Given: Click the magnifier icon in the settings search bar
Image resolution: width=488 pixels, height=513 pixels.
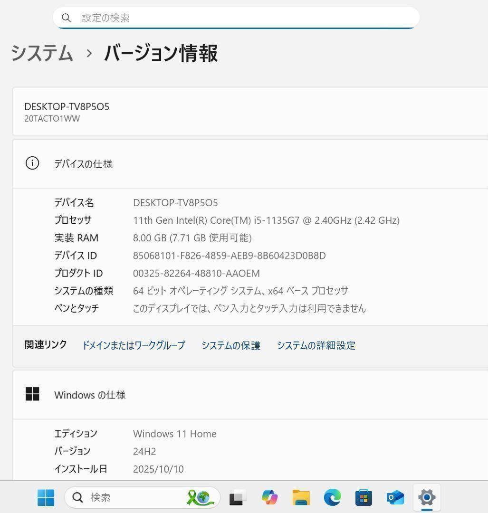Looking at the screenshot, I should (67, 18).
